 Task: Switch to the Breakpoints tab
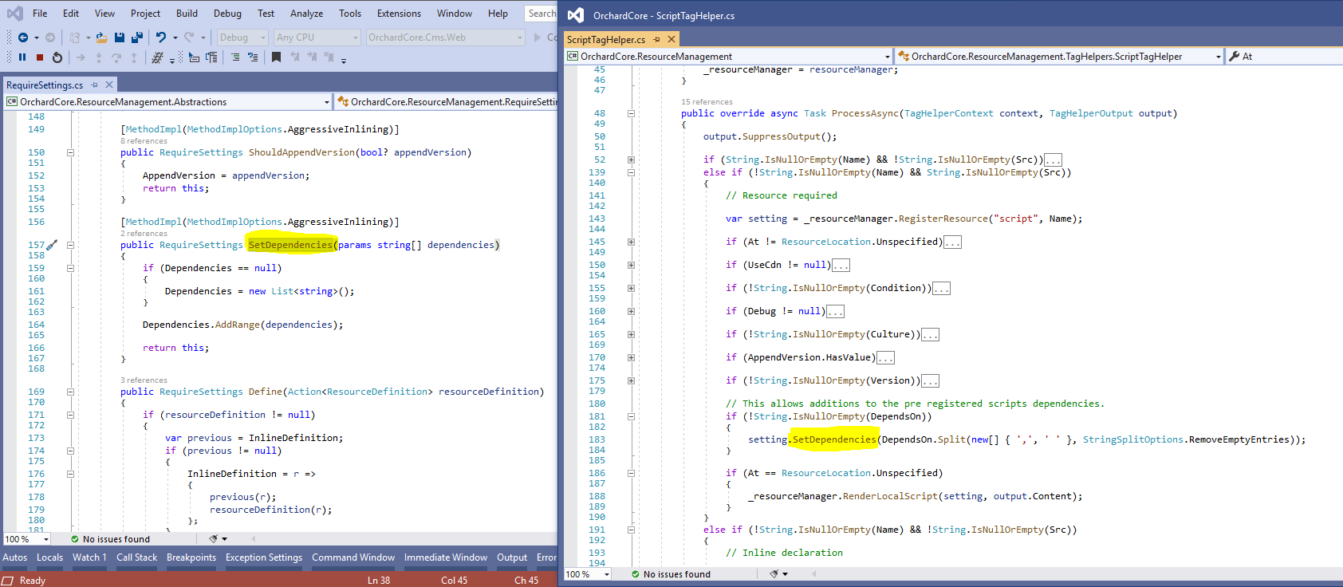point(191,557)
